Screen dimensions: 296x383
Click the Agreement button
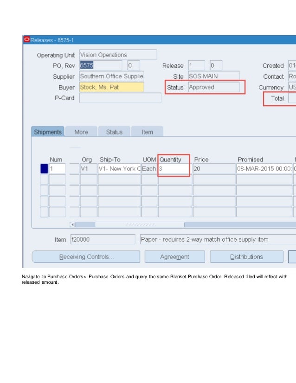tap(174, 257)
